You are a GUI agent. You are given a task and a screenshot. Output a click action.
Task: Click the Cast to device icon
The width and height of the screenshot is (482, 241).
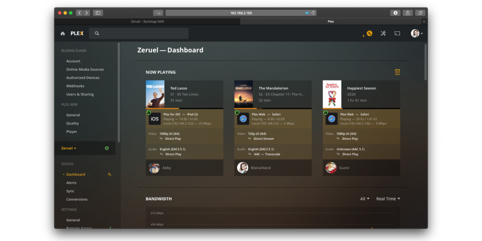(397, 33)
